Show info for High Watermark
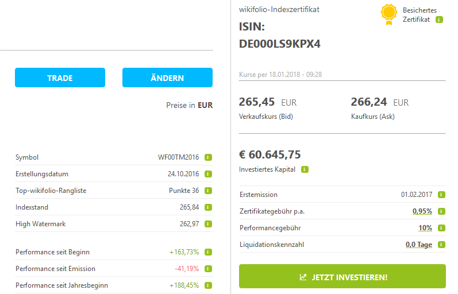Image resolution: width=458 pixels, height=294 pixels. pyautogui.click(x=209, y=224)
